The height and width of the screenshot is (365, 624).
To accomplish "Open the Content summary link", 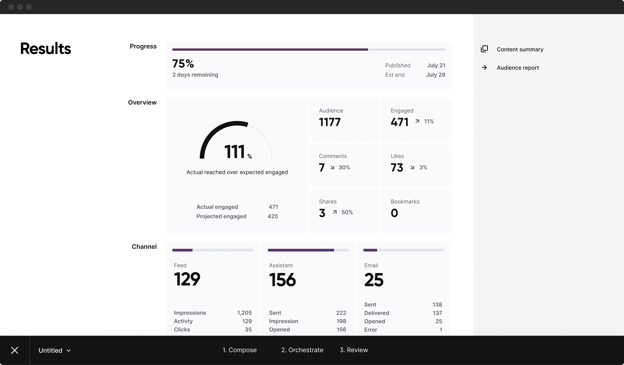I will (520, 49).
